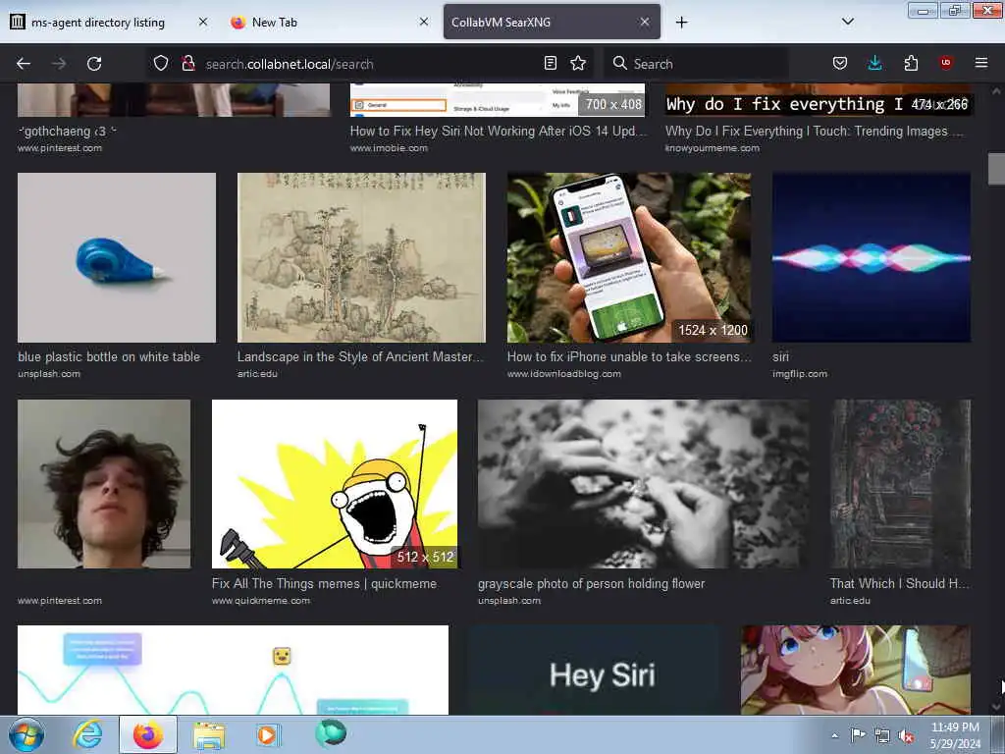This screenshot has height=754, width=1005.
Task: Open the Firefox hamburger menu
Action: pos(981,63)
